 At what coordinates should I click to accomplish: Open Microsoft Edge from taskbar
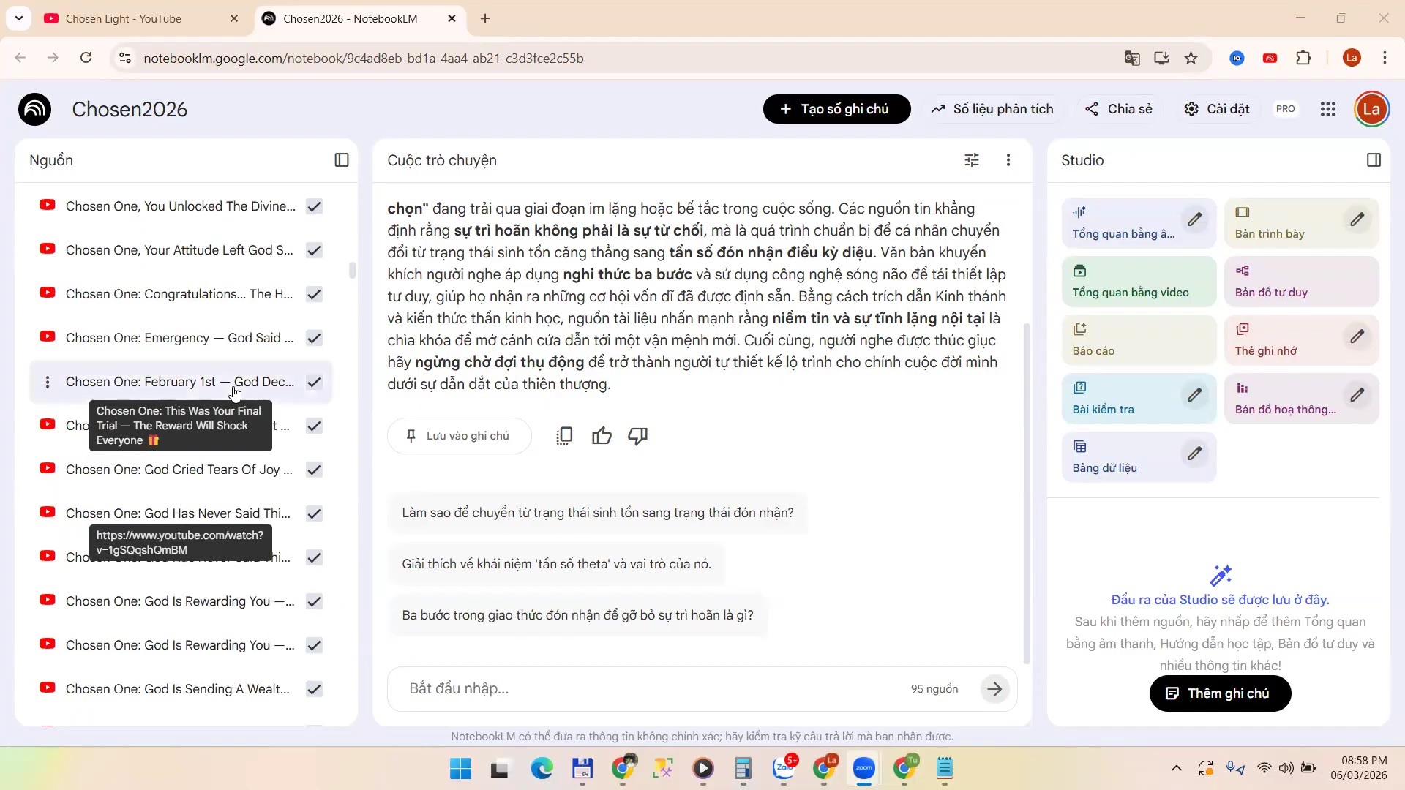tap(542, 769)
